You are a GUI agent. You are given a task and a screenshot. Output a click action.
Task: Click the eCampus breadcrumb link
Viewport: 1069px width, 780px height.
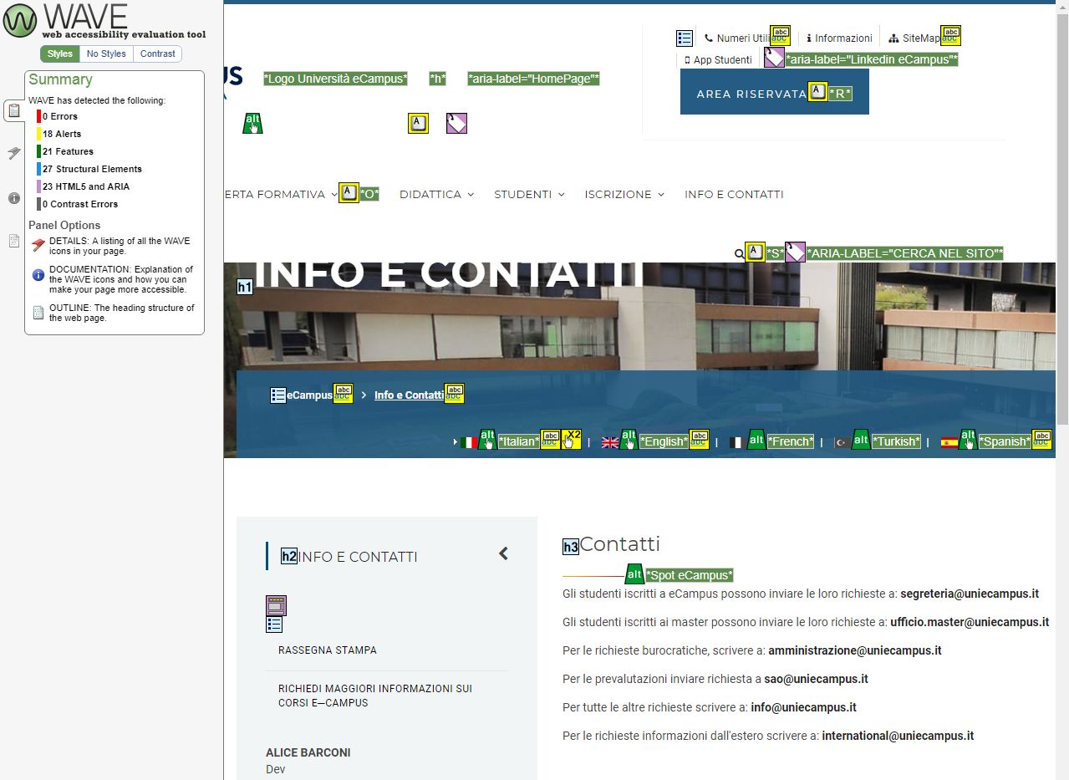tap(309, 395)
